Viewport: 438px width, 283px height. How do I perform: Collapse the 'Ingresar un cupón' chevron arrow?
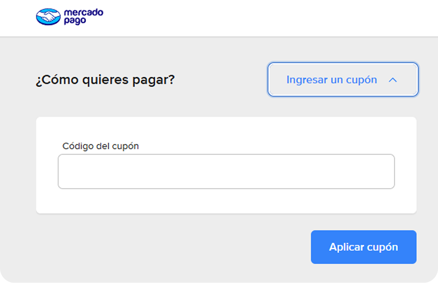coord(393,80)
